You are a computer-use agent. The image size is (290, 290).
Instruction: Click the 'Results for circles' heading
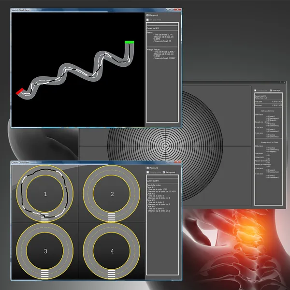tap(154, 185)
